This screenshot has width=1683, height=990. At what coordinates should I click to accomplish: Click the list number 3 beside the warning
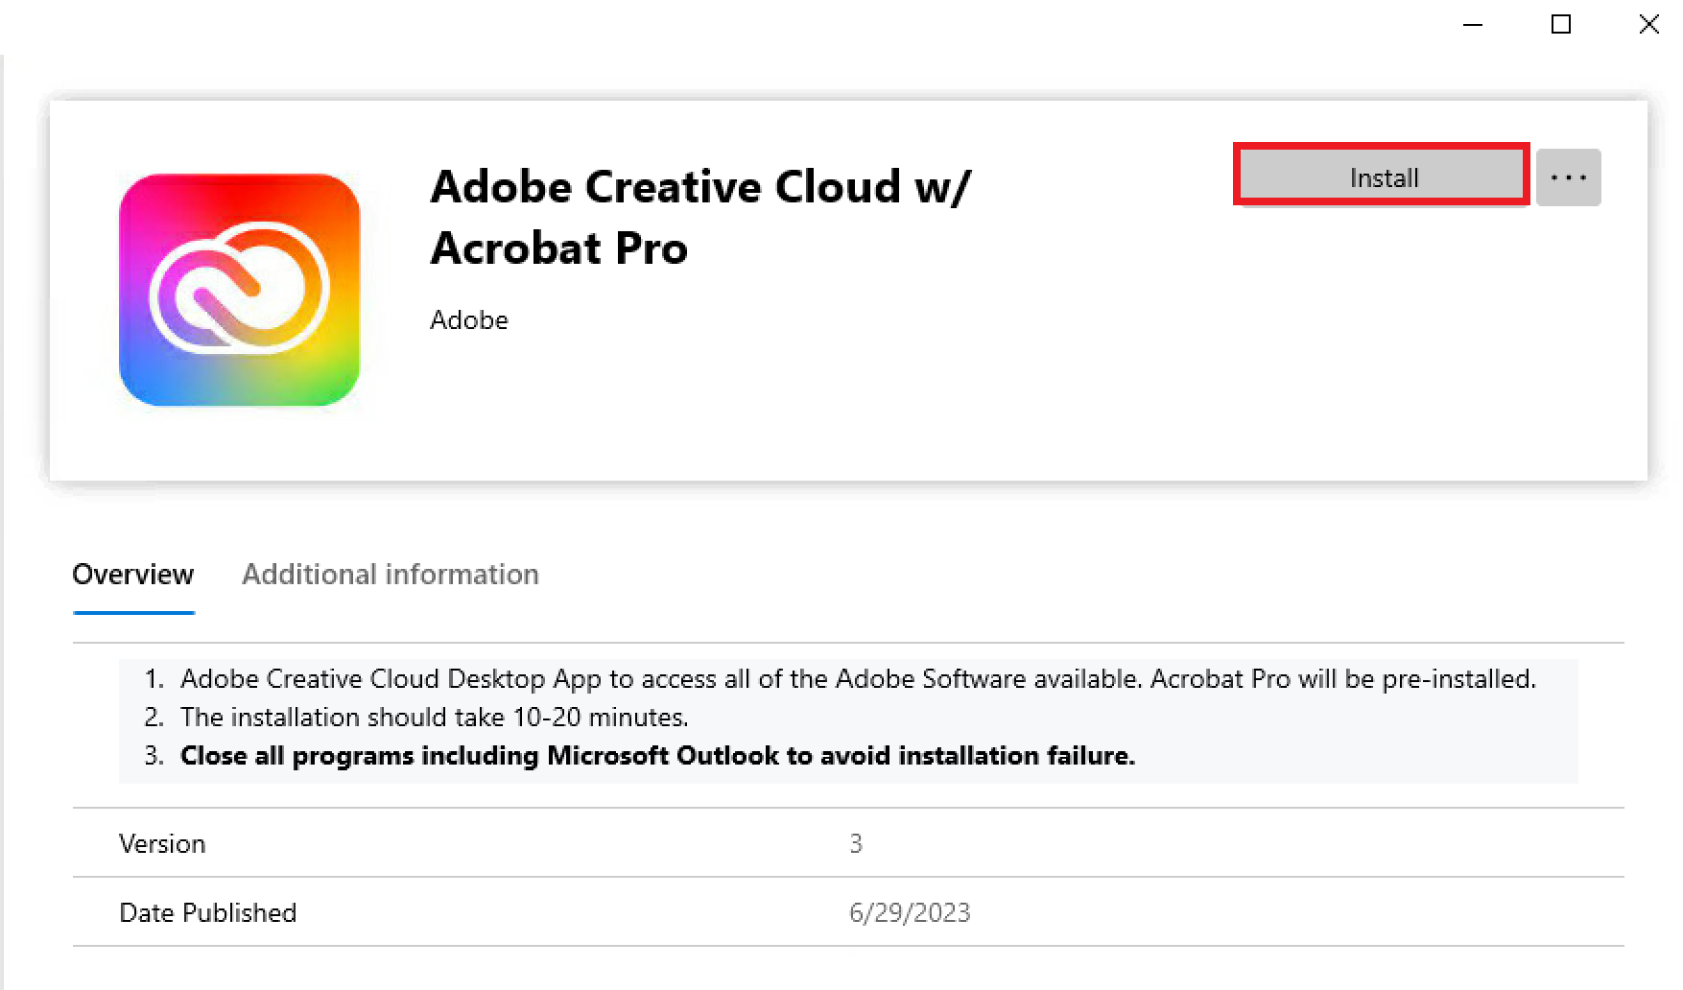click(154, 756)
